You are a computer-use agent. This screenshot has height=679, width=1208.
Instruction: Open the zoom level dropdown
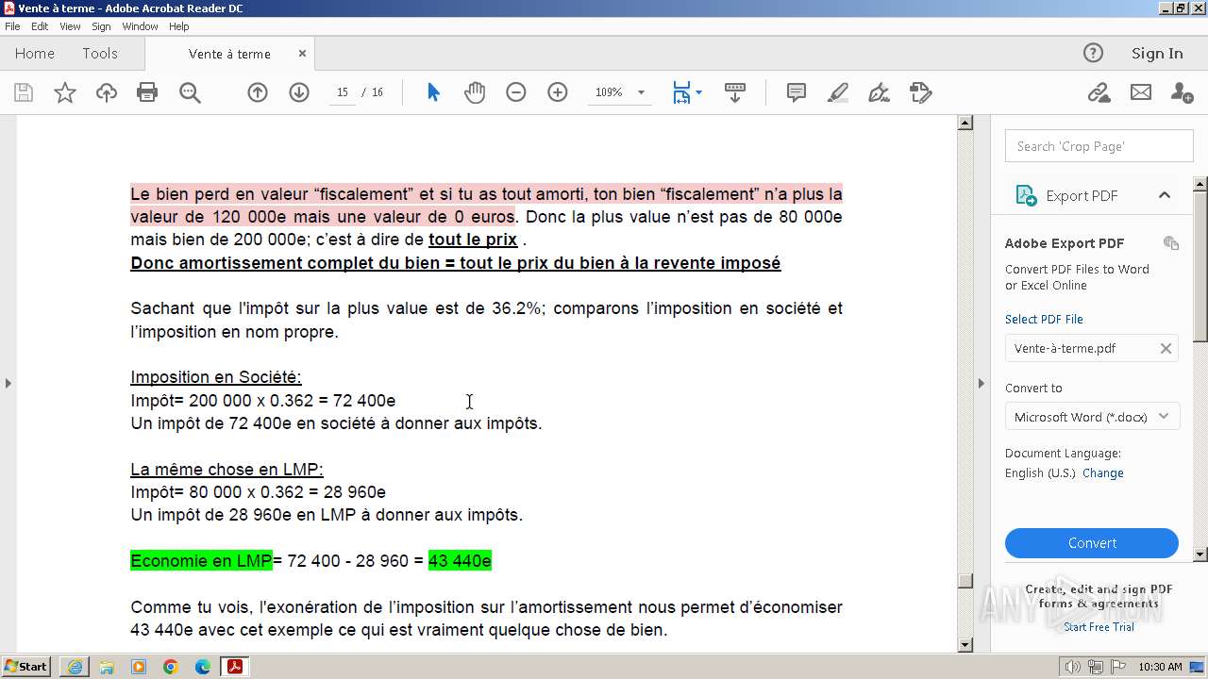pyautogui.click(x=641, y=92)
